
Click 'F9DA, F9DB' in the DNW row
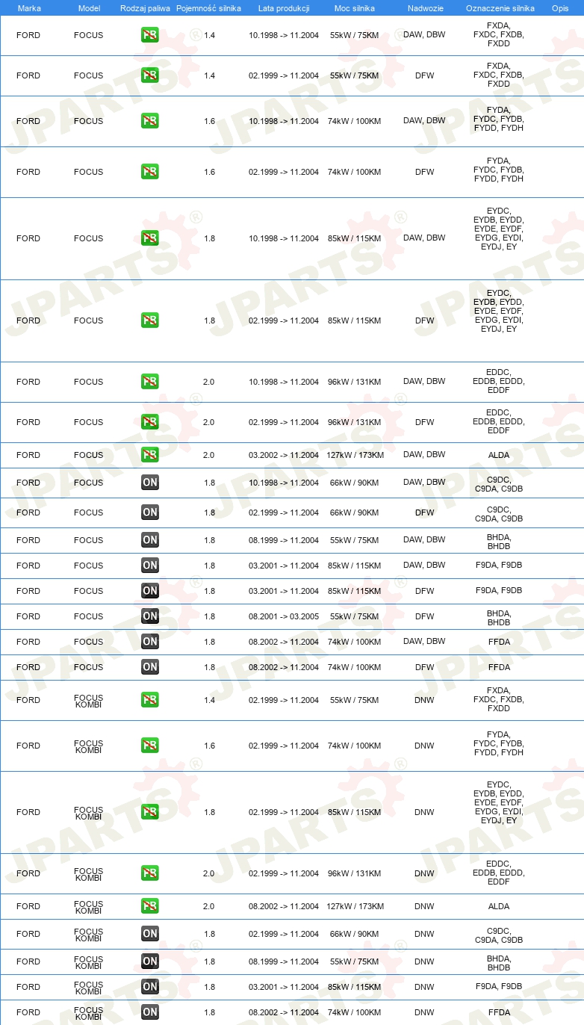point(499,987)
